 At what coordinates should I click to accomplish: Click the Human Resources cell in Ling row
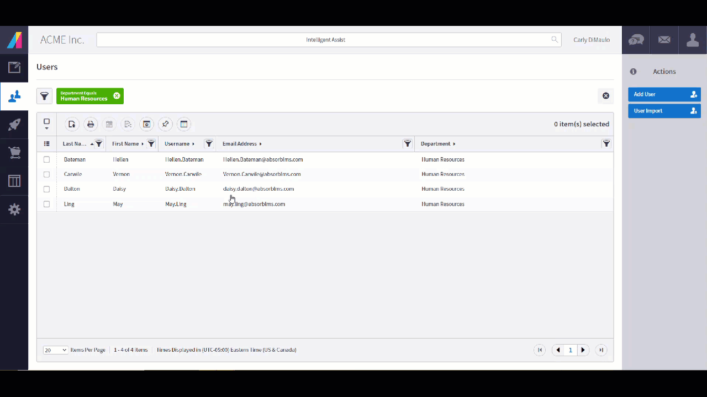[x=443, y=204]
